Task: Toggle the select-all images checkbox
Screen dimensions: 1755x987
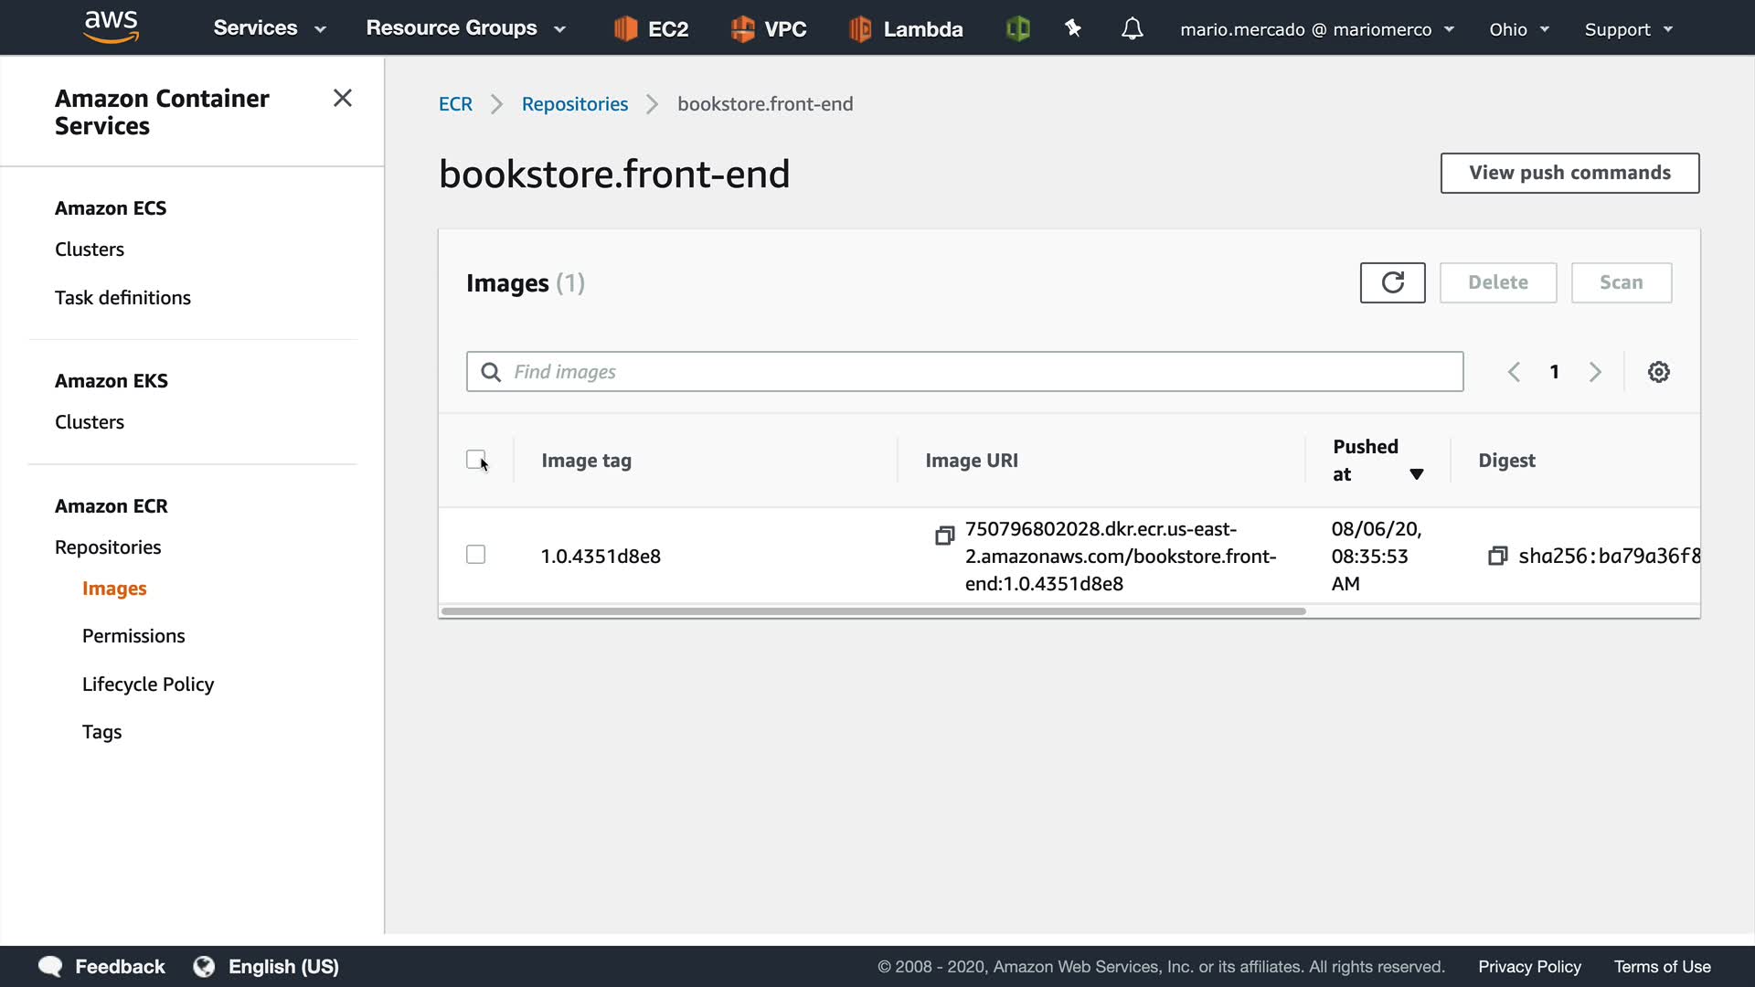Action: coord(475,460)
